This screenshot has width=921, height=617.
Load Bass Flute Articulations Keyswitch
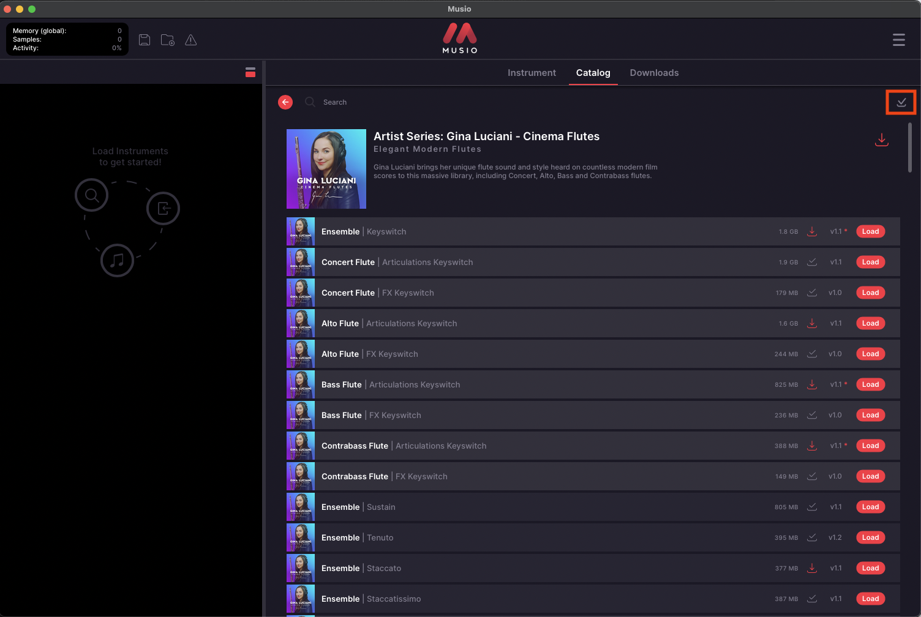pyautogui.click(x=870, y=384)
